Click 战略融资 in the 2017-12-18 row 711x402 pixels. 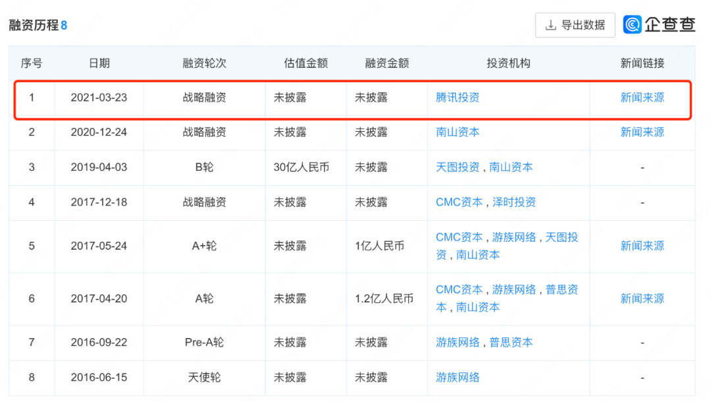pos(205,202)
